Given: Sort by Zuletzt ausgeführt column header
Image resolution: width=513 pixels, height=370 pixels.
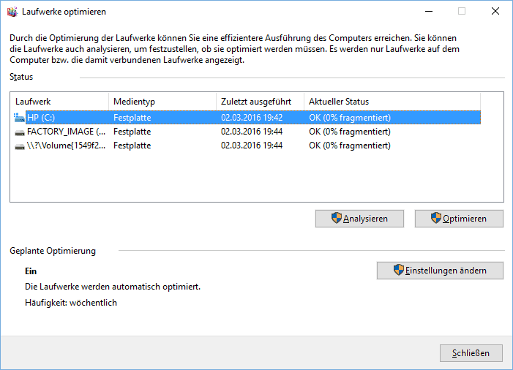Looking at the screenshot, I should [260, 102].
